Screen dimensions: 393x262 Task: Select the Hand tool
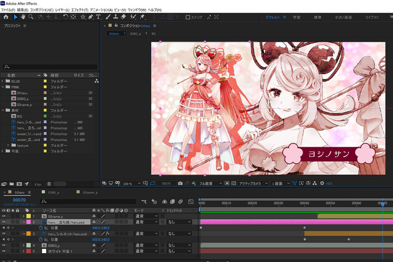(23, 17)
